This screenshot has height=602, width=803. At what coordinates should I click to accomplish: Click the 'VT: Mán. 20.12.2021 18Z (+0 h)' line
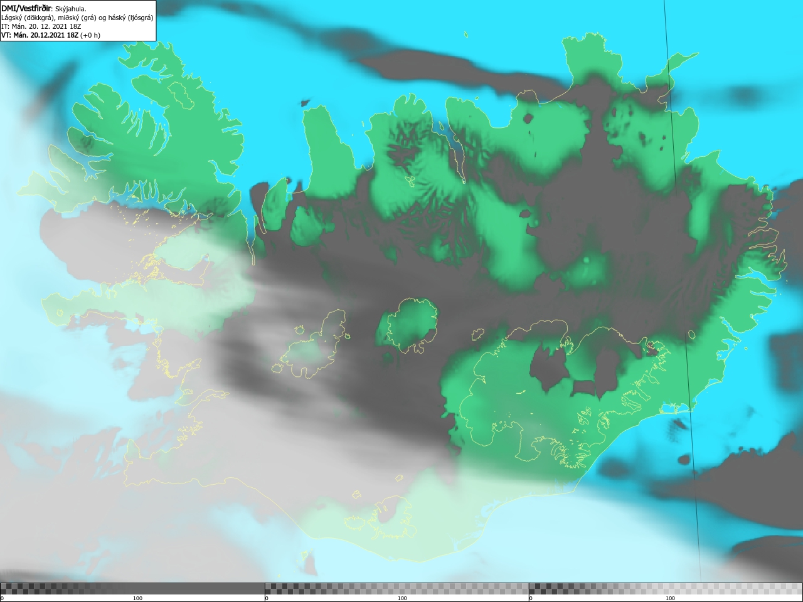(51, 35)
